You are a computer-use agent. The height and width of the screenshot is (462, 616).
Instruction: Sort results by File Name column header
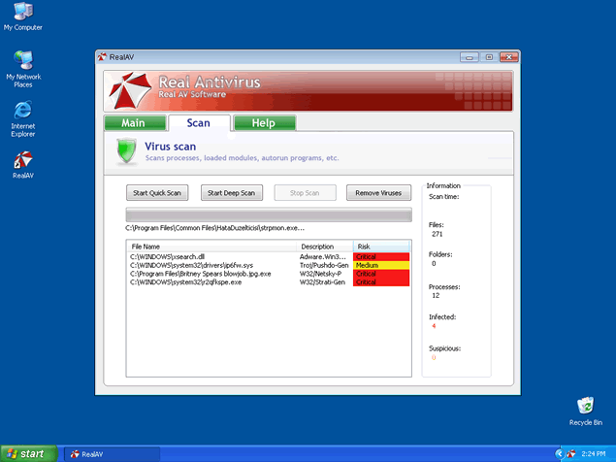pos(211,247)
